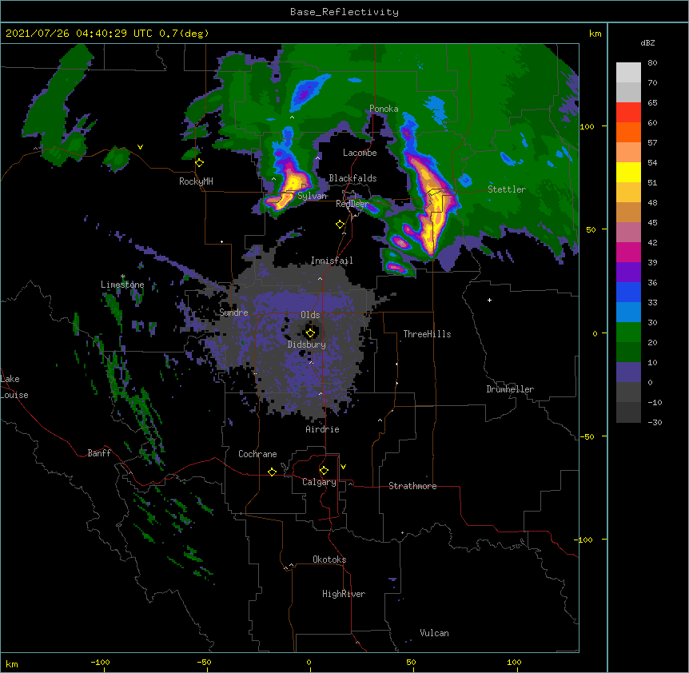Viewport: 689px width, 673px height.
Task: Click the Limestone label
Action: [122, 285]
